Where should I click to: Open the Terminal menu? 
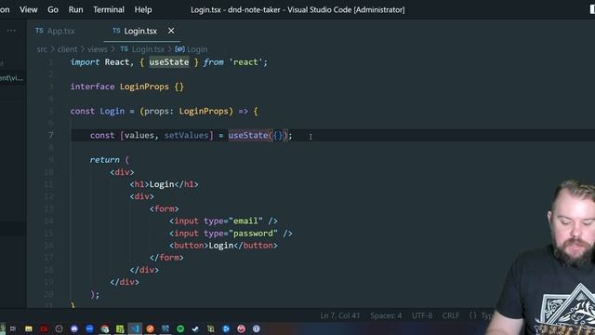tap(109, 9)
